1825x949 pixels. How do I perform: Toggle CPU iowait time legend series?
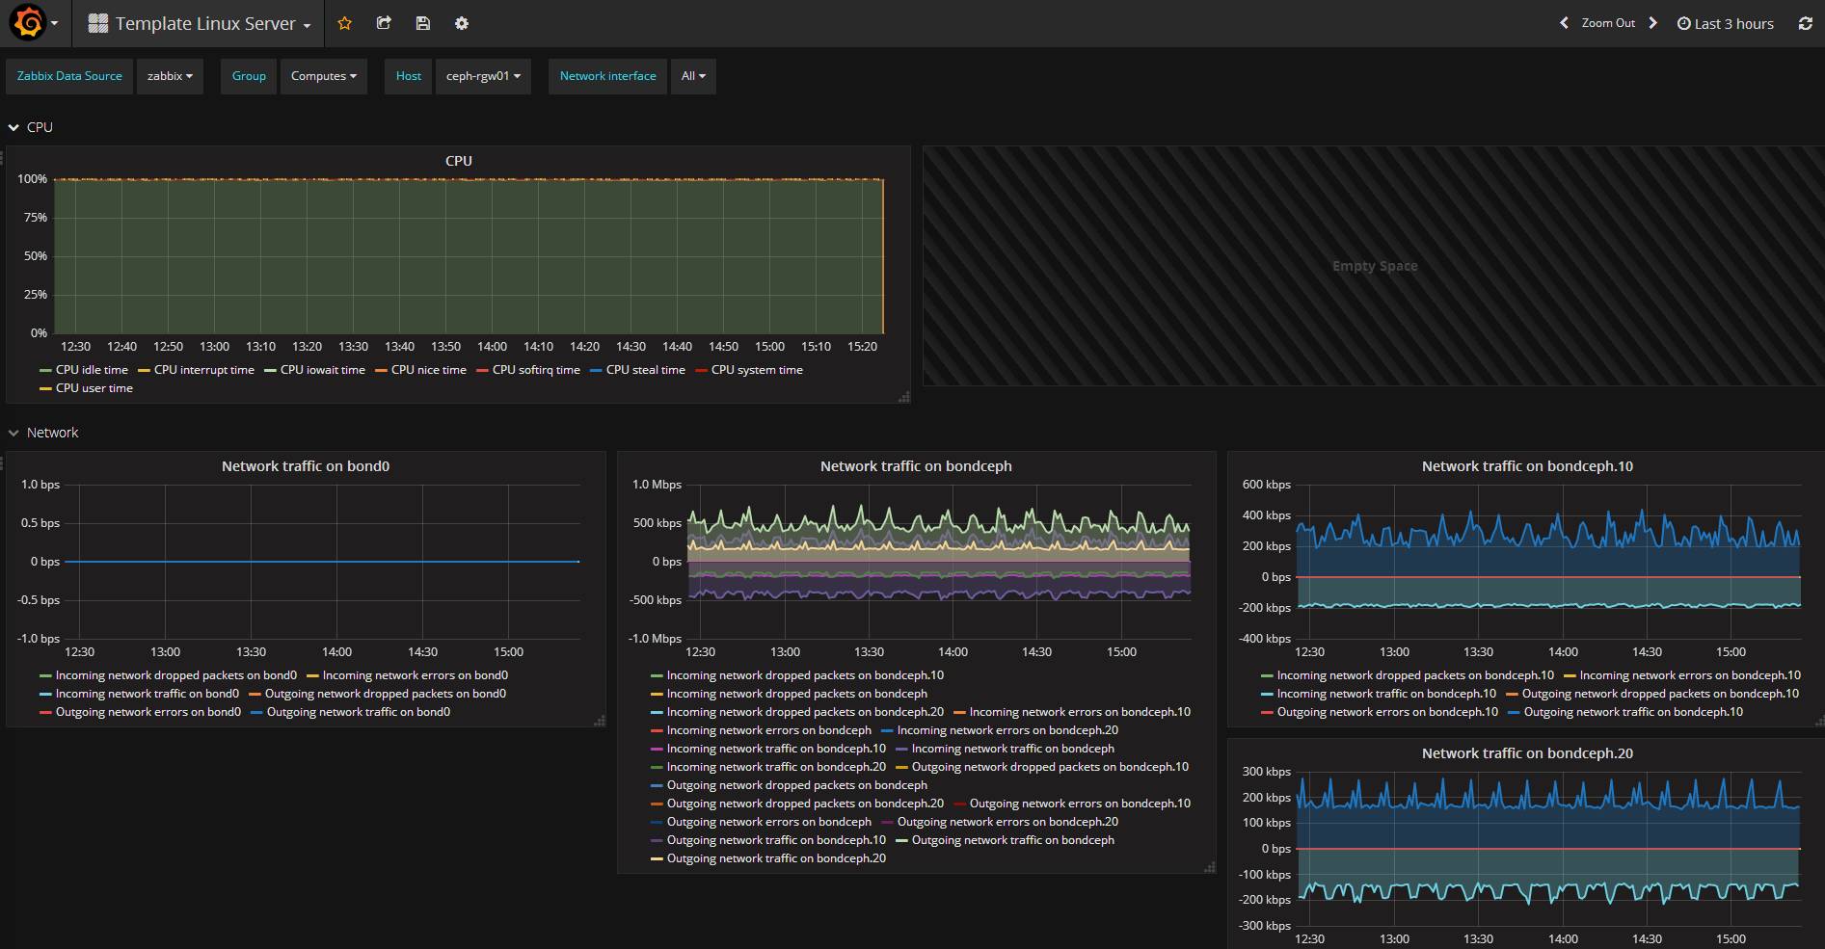click(x=323, y=370)
